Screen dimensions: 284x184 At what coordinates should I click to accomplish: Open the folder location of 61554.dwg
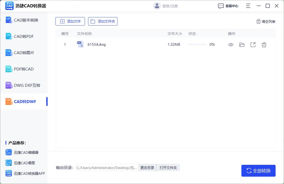pyautogui.click(x=242, y=45)
